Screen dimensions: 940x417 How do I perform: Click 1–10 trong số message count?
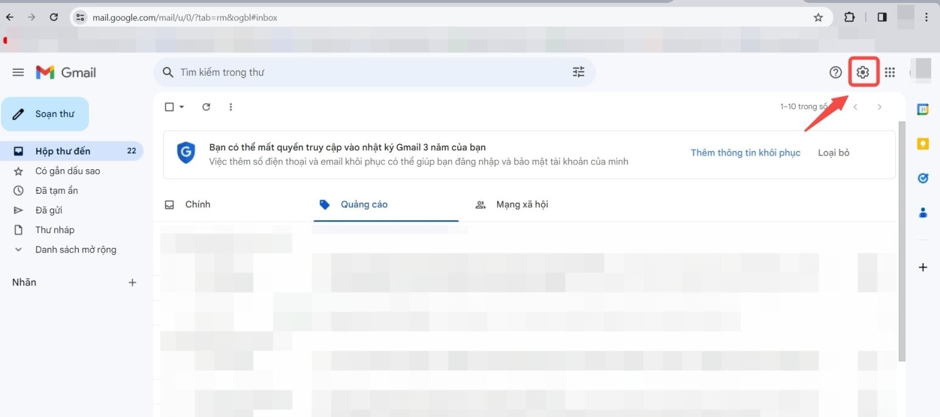804,107
